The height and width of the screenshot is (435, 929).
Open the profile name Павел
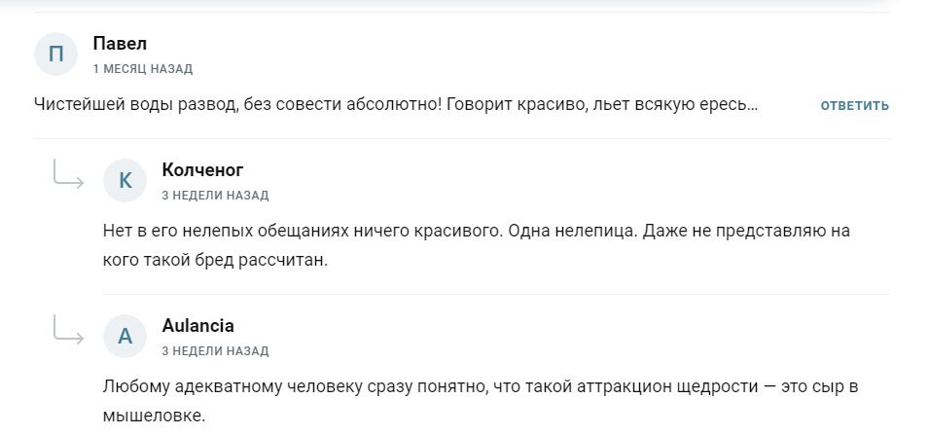pos(120,44)
